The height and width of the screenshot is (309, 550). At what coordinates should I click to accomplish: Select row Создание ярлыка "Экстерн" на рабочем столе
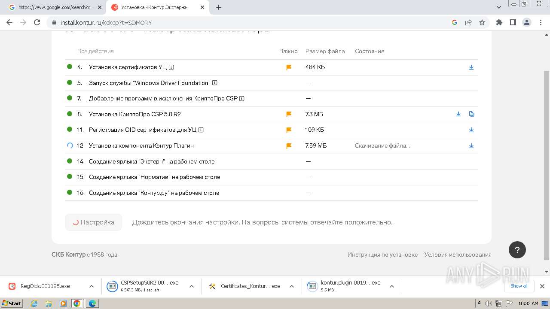point(272,161)
